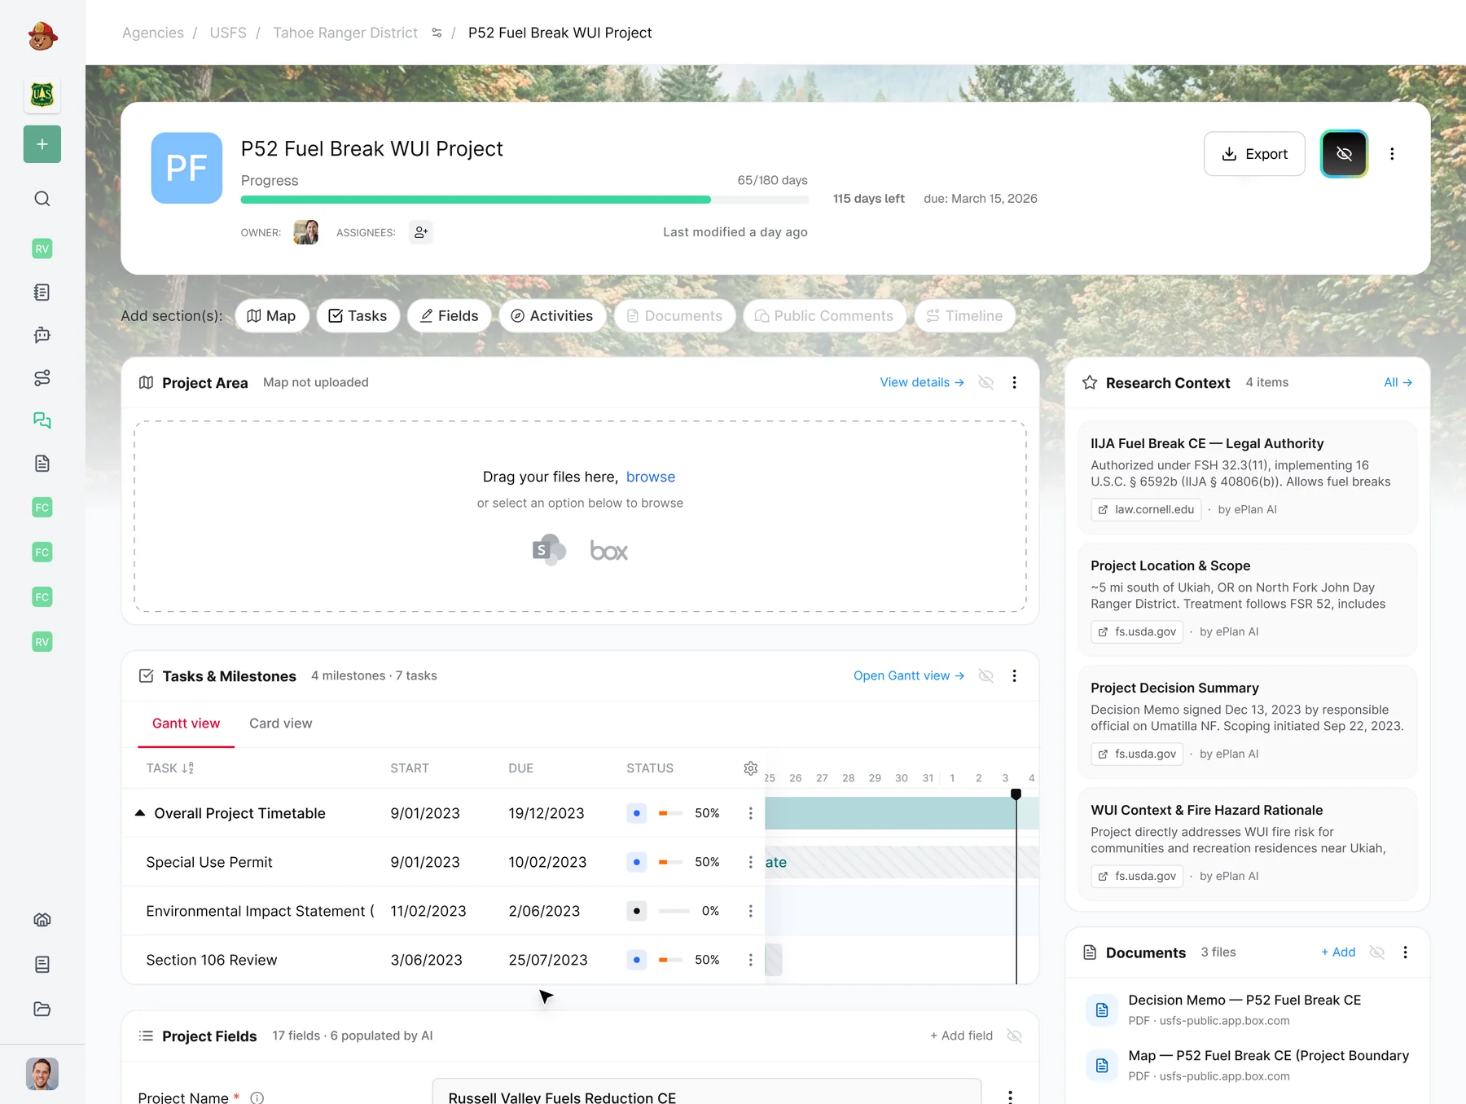The height and width of the screenshot is (1104, 1466).
Task: Show All research context items
Action: click(1398, 382)
